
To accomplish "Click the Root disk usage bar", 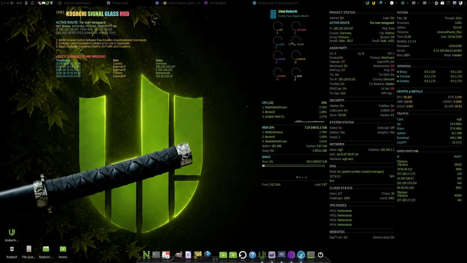I will [x=293, y=166].
